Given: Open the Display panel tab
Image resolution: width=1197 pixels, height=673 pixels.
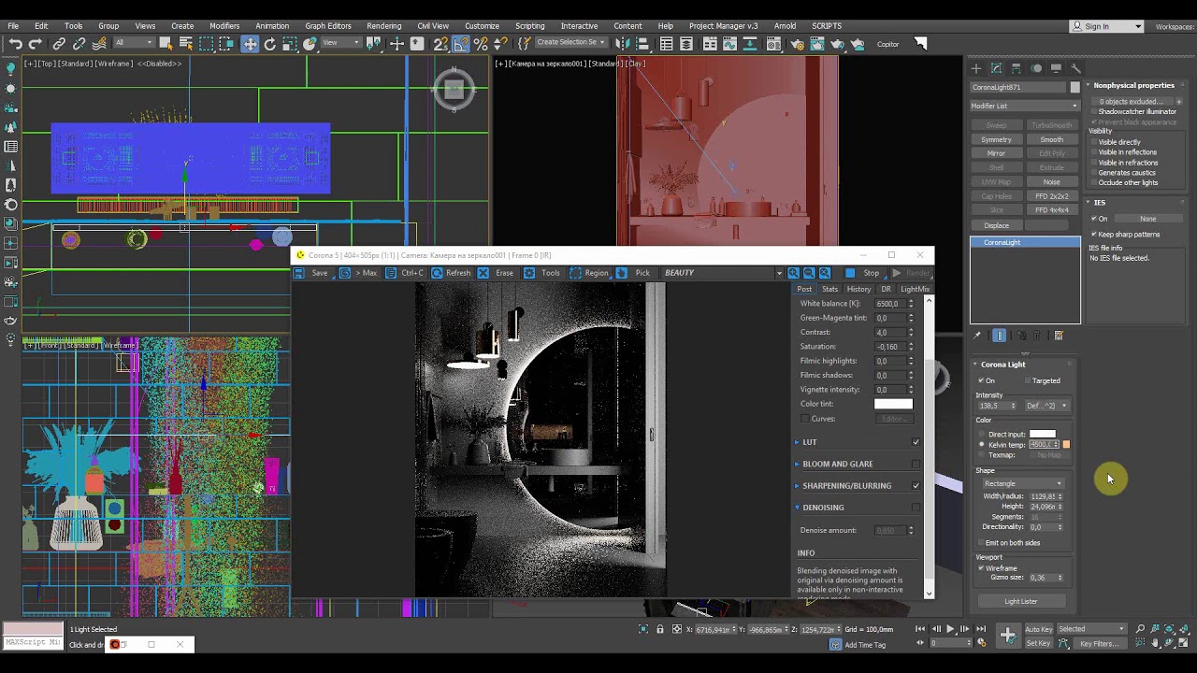Looking at the screenshot, I should tap(1056, 68).
